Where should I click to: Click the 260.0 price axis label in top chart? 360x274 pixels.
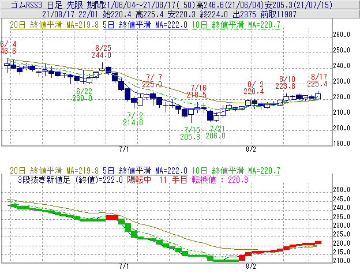342,35
